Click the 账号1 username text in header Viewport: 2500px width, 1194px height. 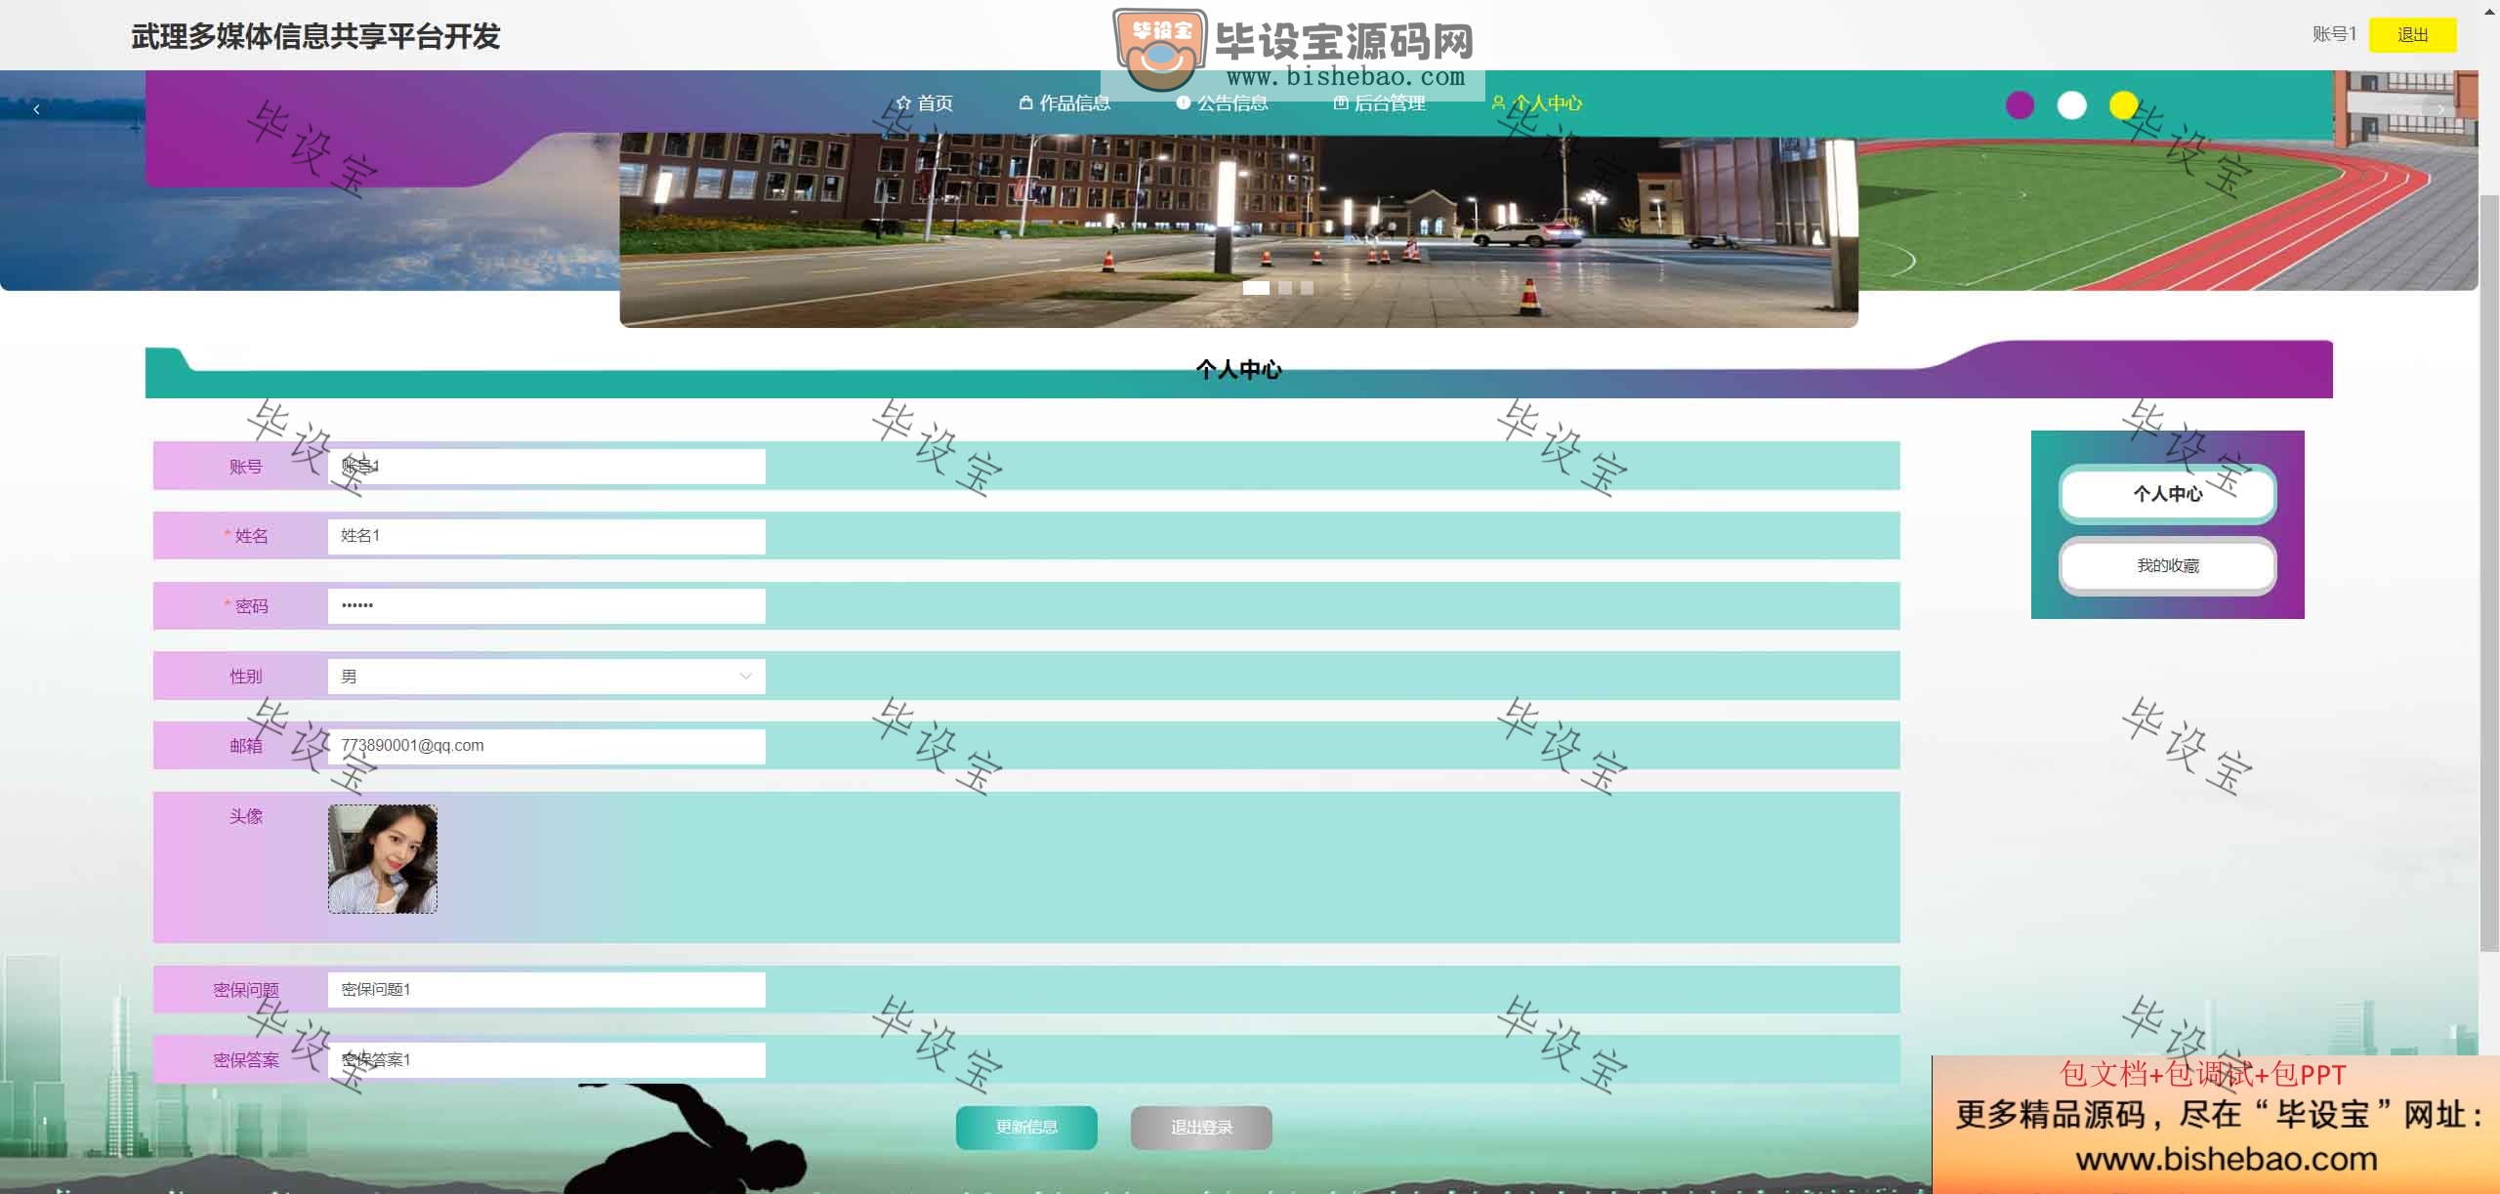point(2334,34)
